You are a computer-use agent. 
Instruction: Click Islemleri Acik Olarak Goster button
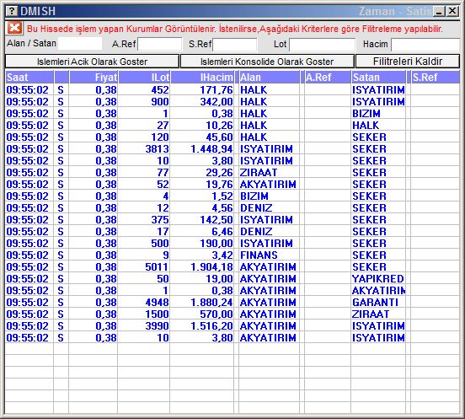coord(92,62)
